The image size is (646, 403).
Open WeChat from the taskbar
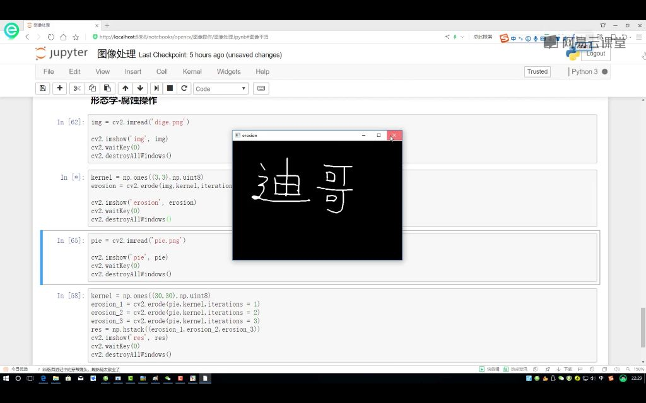(168, 378)
